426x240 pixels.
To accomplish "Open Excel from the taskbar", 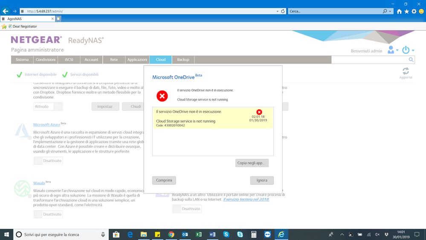I will click(x=199, y=234).
